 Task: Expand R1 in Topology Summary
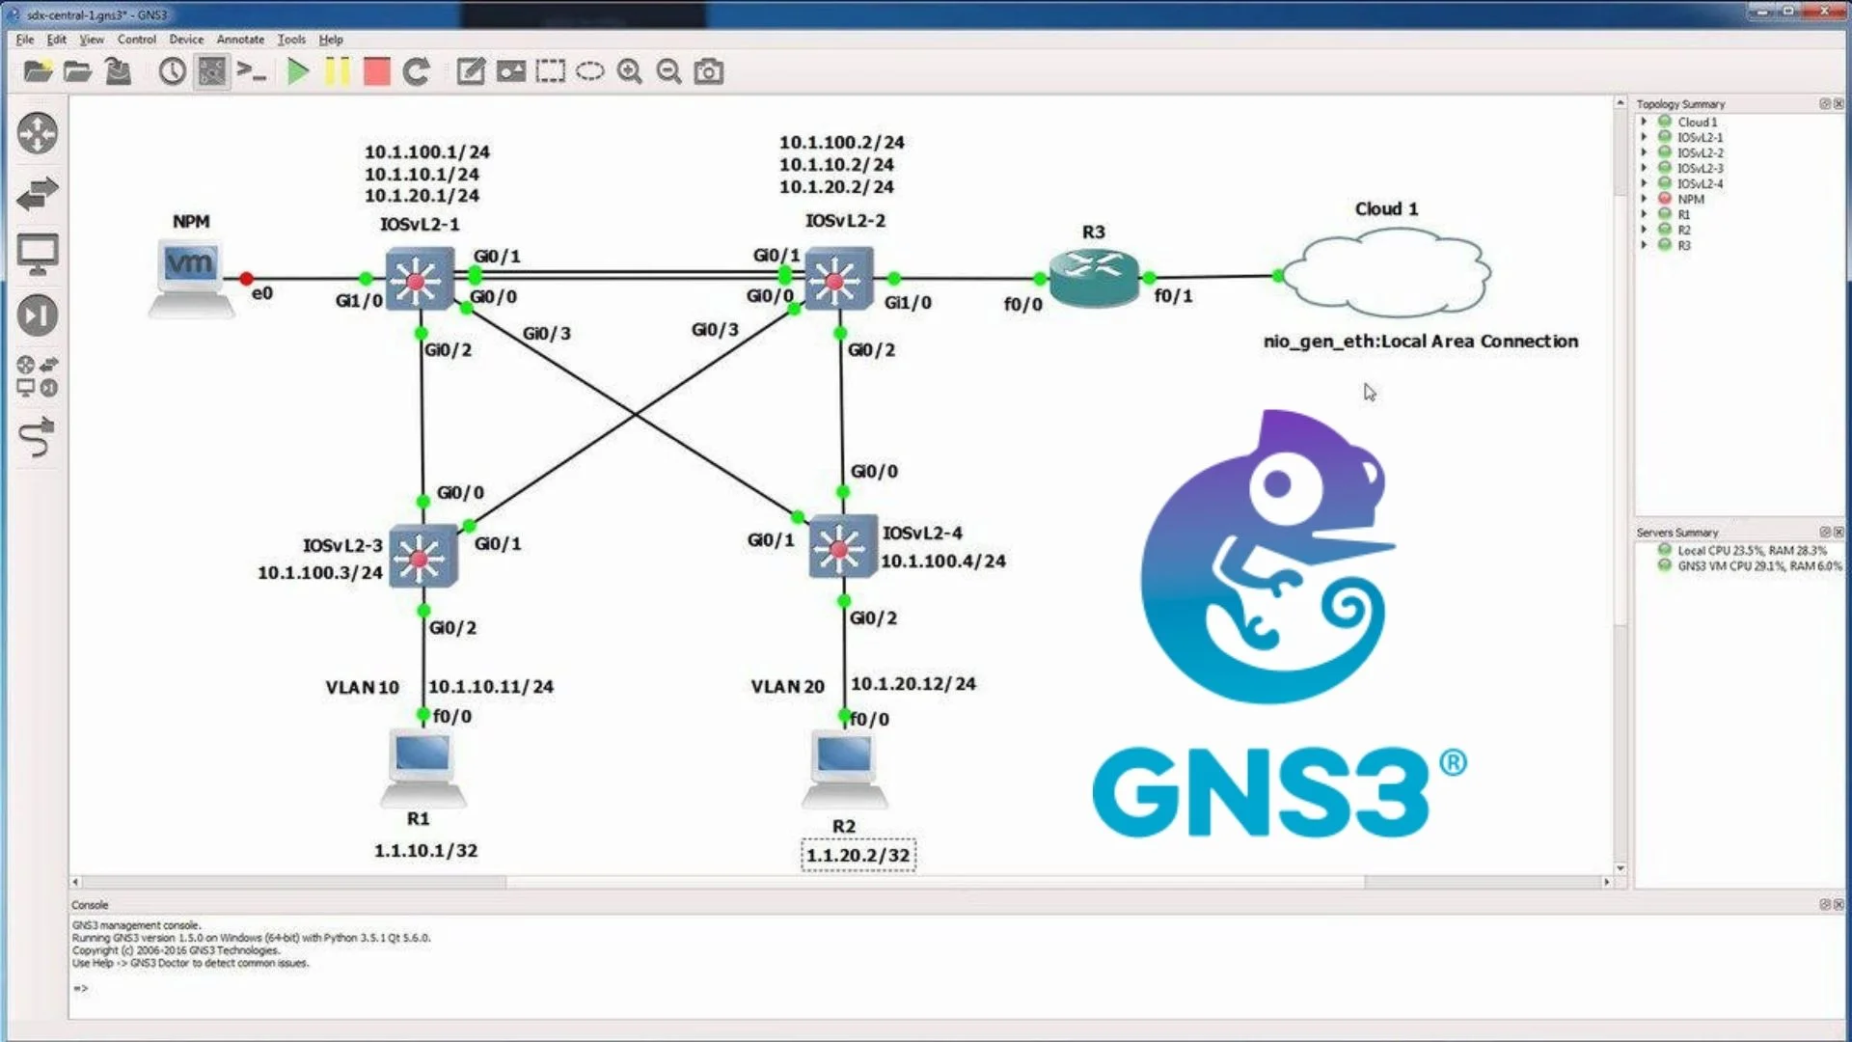click(1645, 214)
